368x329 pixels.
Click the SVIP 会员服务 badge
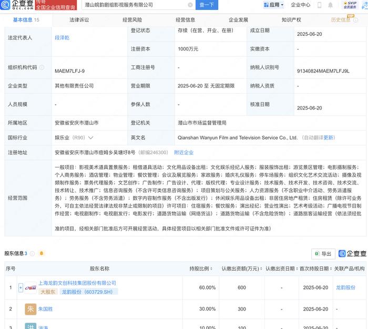(x=350, y=5)
